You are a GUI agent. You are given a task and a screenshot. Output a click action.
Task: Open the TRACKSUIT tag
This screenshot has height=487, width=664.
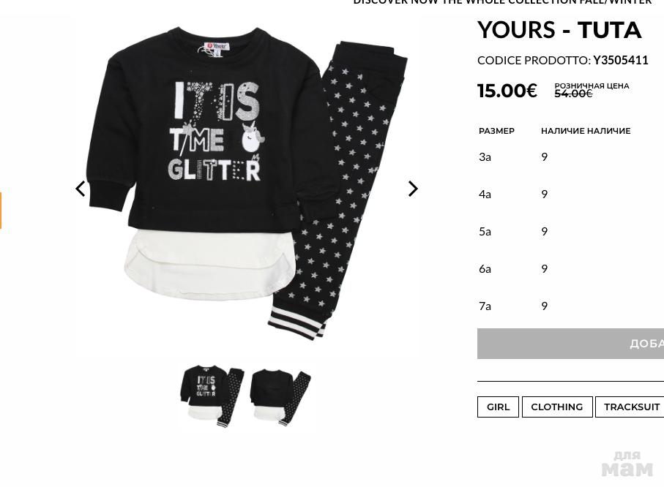(x=630, y=407)
